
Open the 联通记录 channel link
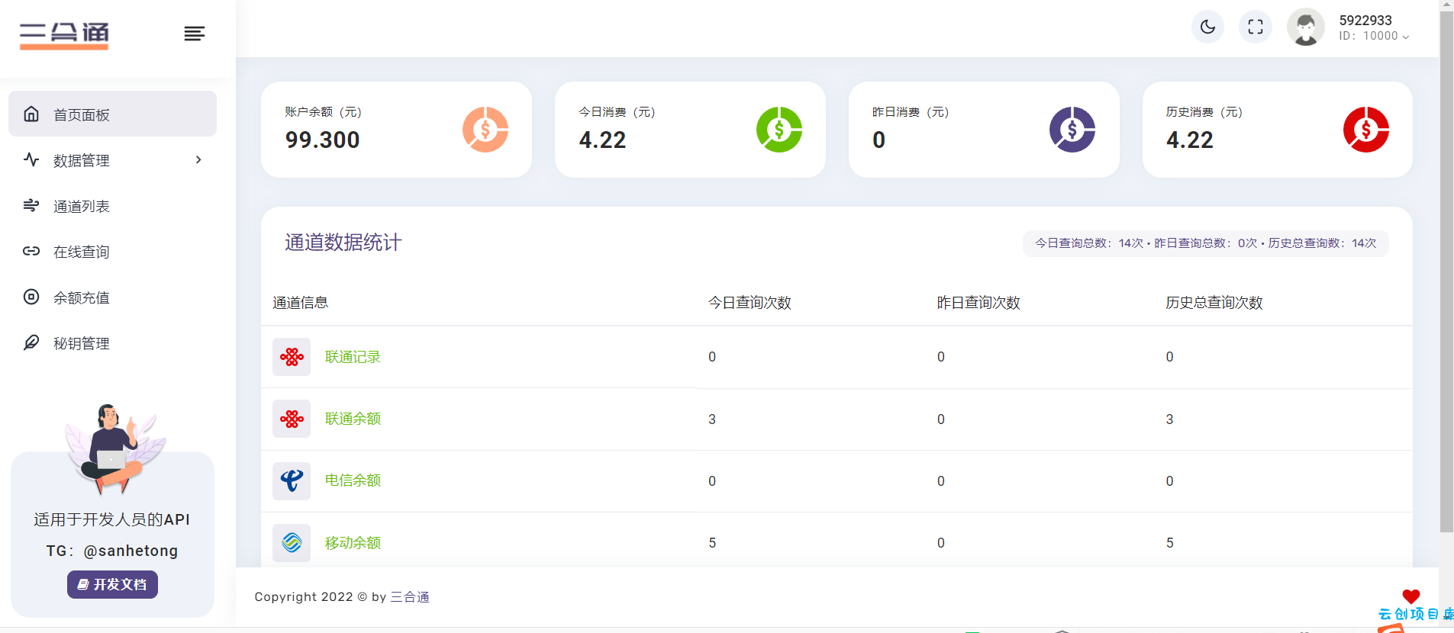[x=353, y=357]
